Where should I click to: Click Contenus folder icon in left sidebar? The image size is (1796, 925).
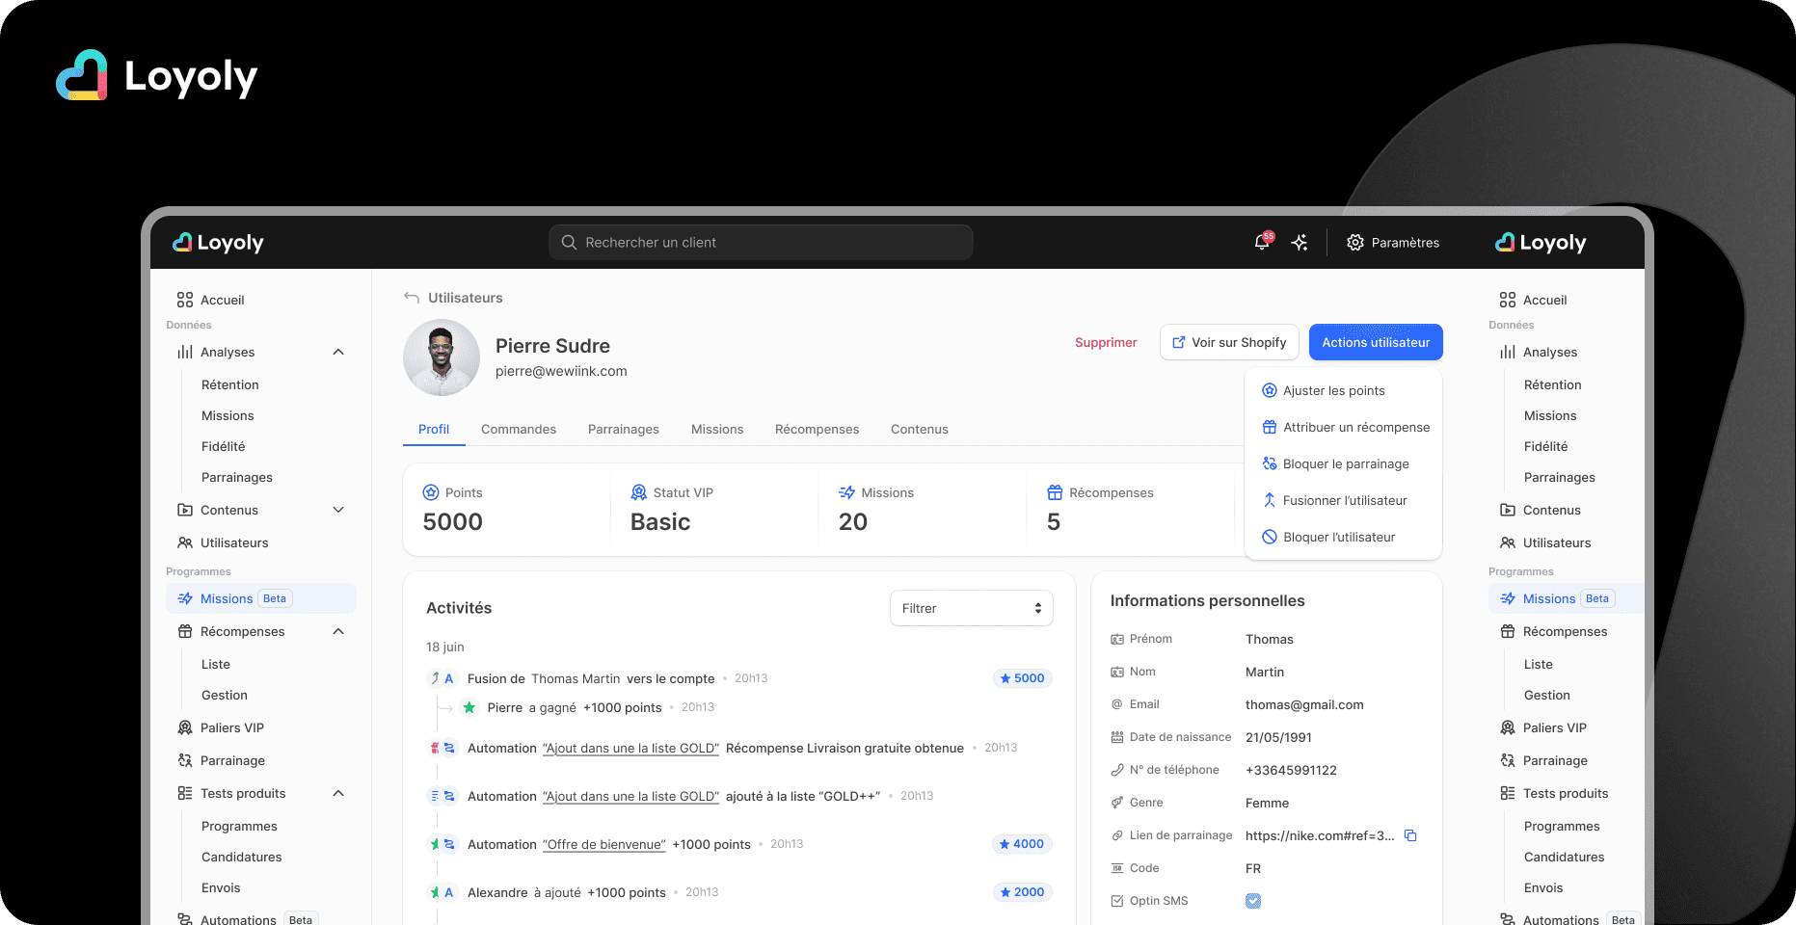pyautogui.click(x=185, y=510)
